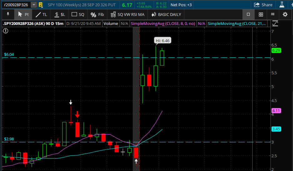This screenshot has width=293, height=171.
Task: Open the Share menu
Action: [263, 5]
